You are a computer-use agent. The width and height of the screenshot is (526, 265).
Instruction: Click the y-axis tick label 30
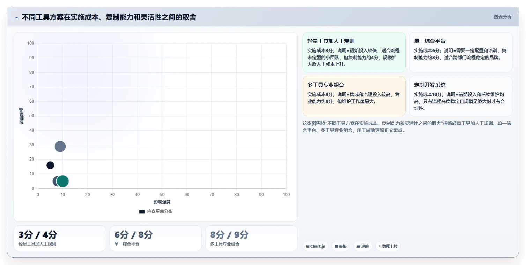tap(32, 145)
